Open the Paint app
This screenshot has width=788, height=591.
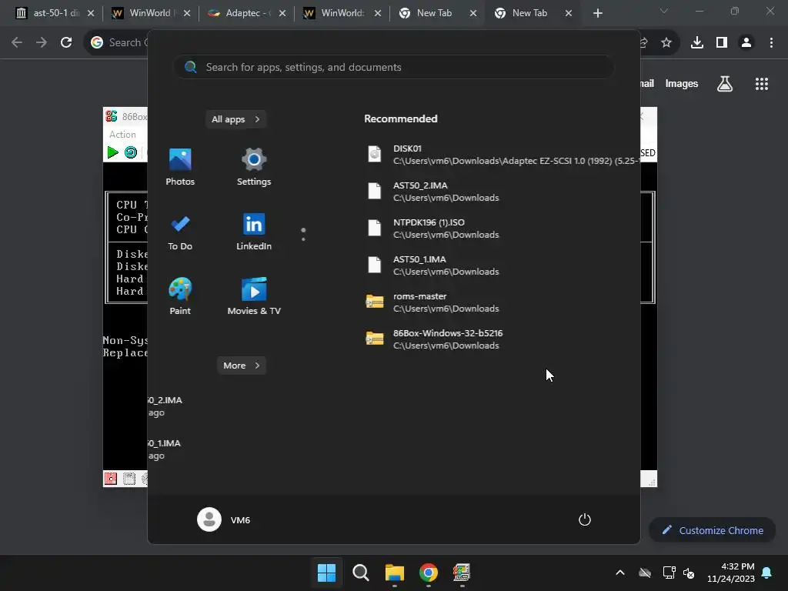point(180,296)
